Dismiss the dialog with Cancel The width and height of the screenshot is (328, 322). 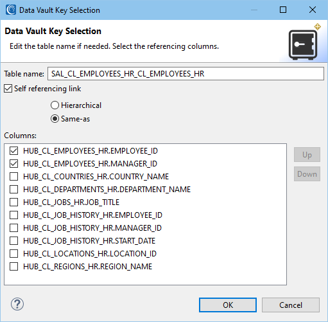(291, 305)
